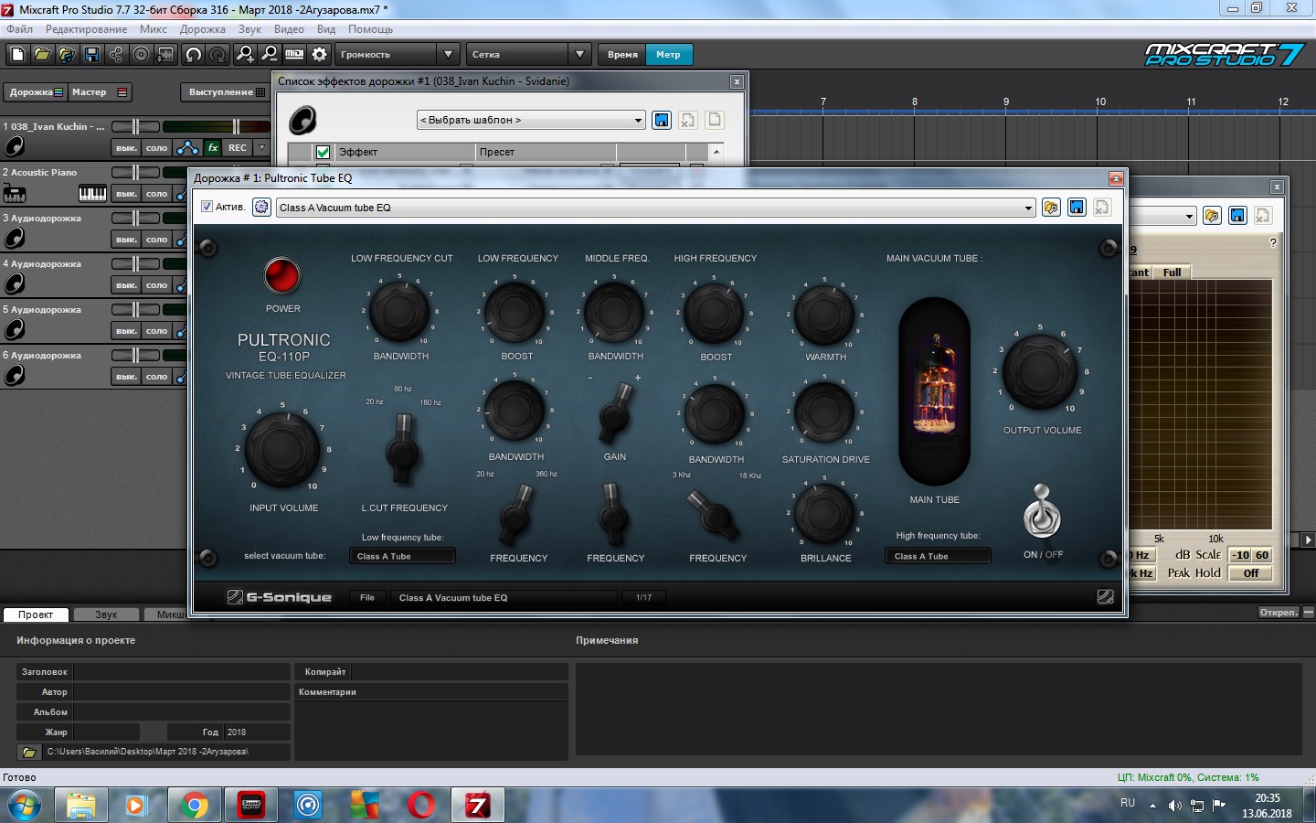
Task: Click File button in G-Sonique footer
Action: point(367,597)
